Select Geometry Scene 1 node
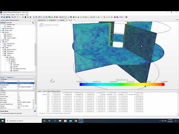Image resolution: width=179 pixels, height=134 pixels. [x=12, y=50]
